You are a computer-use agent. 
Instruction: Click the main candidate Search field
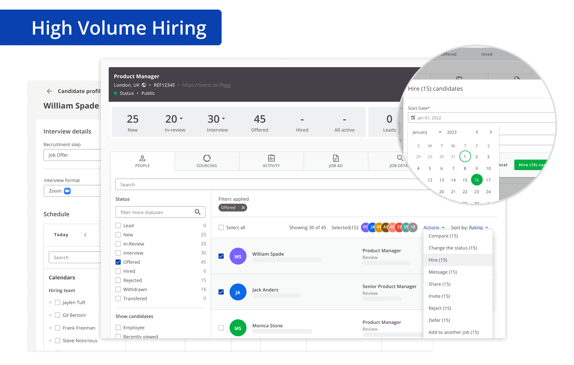267,185
